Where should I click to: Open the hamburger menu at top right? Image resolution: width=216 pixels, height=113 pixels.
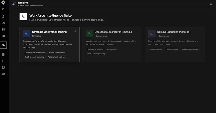tap(211, 4)
